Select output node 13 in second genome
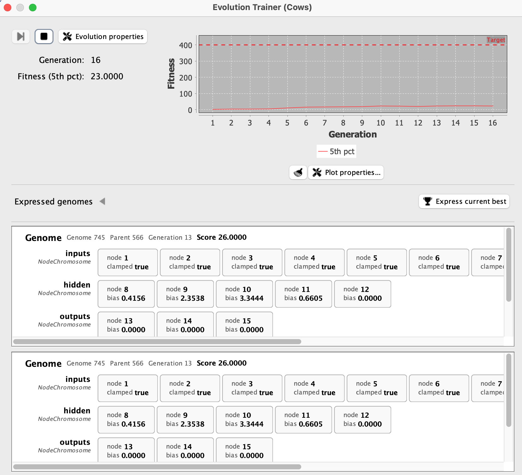This screenshot has height=475, width=522. (126, 450)
